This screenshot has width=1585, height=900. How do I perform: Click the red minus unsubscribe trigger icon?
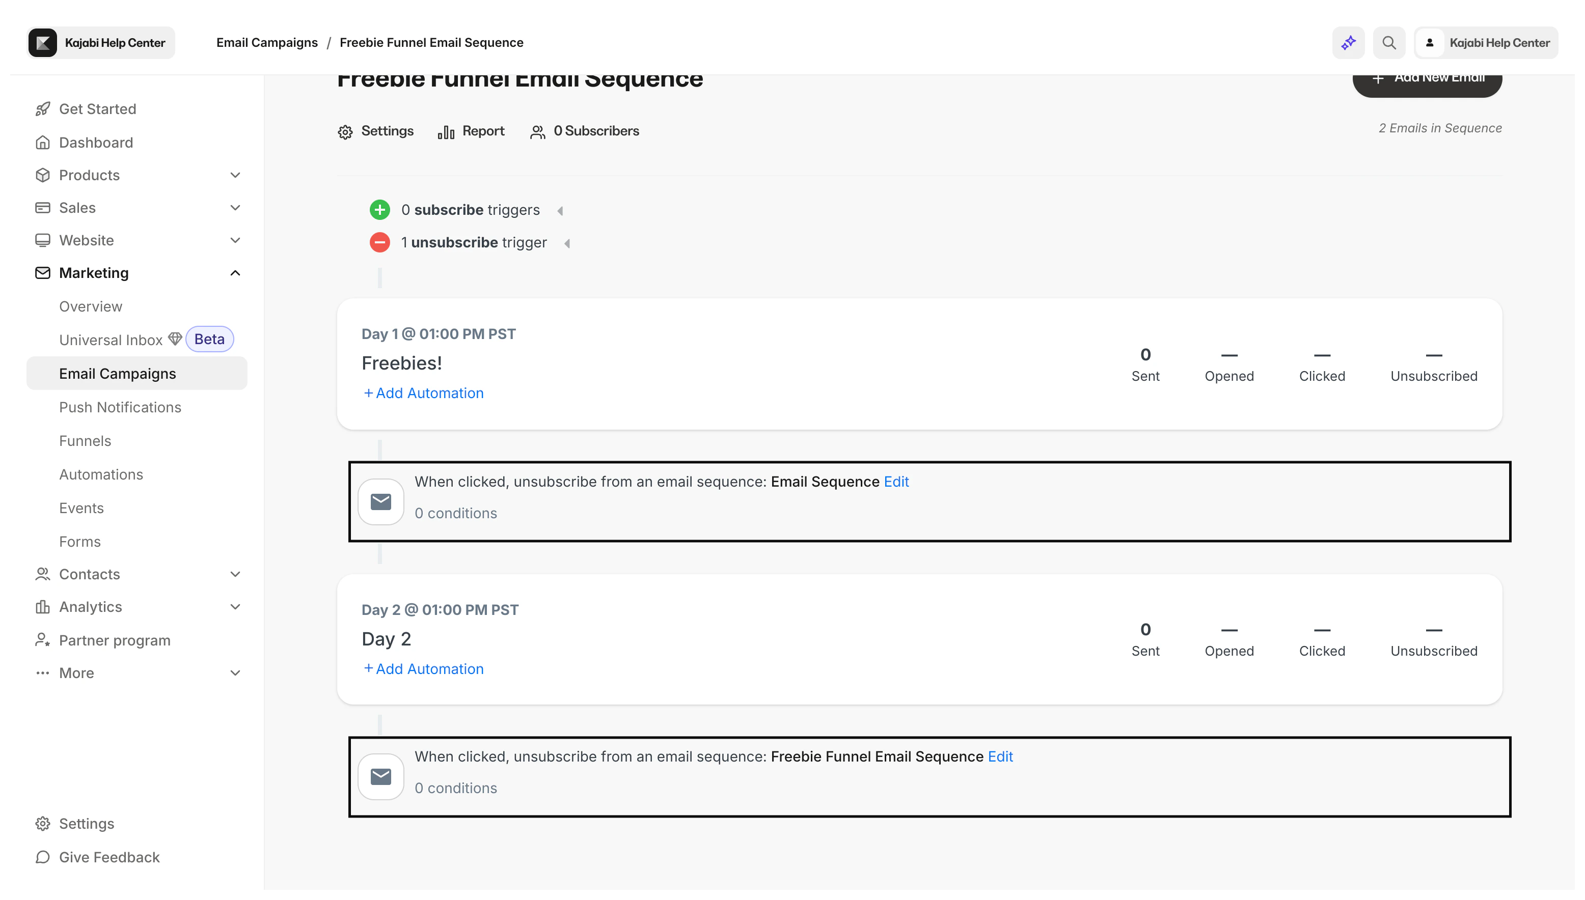(x=379, y=242)
